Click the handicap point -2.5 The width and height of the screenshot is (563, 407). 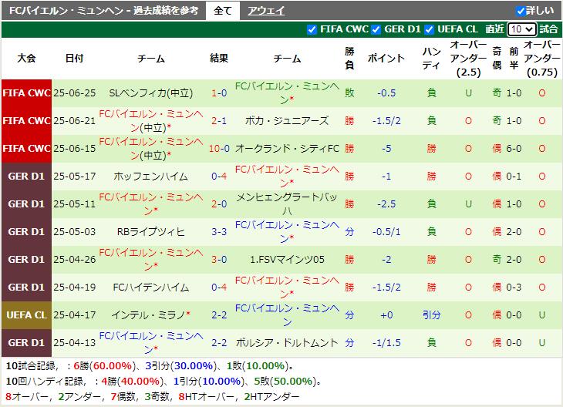pos(386,203)
